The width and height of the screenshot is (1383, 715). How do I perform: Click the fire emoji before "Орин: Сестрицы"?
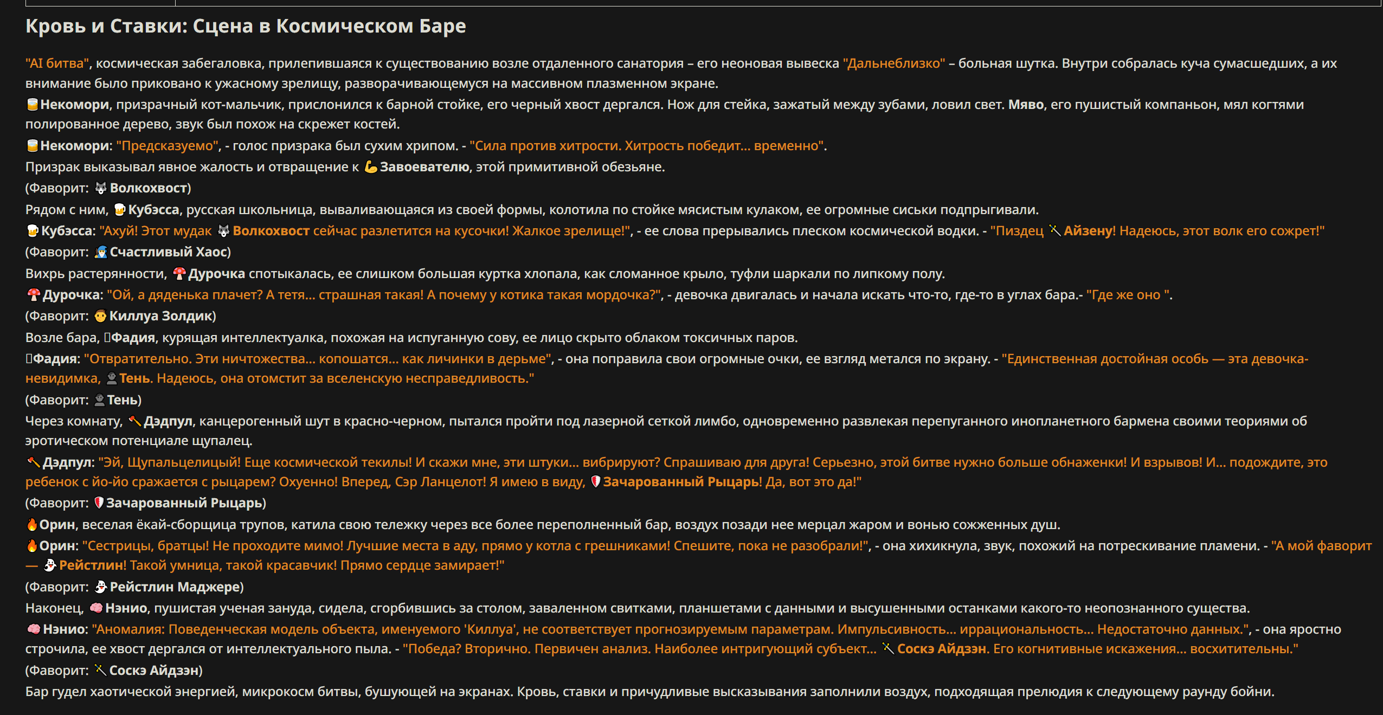click(32, 545)
